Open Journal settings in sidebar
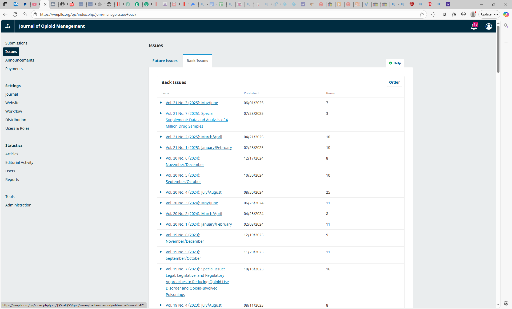This screenshot has width=512, height=309. [x=11, y=94]
